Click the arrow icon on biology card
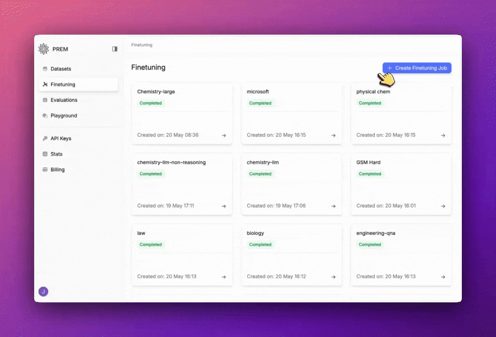496x337 pixels. click(333, 276)
